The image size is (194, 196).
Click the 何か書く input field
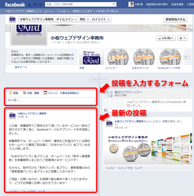click(x=51, y=100)
